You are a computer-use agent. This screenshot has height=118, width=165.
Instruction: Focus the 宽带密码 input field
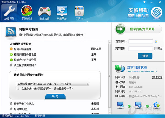coord(141,49)
